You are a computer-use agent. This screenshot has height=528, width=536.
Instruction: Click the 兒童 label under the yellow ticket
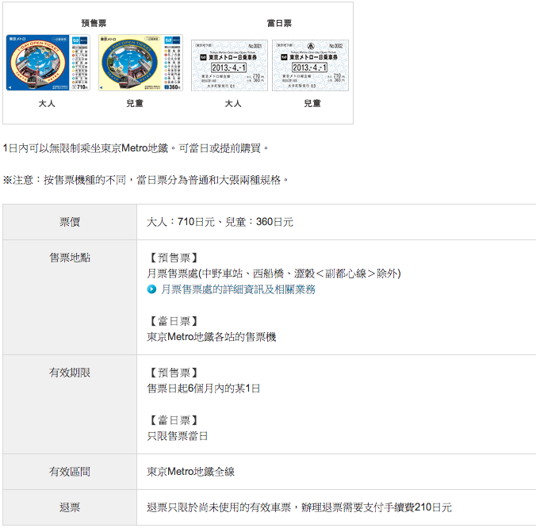click(x=135, y=103)
